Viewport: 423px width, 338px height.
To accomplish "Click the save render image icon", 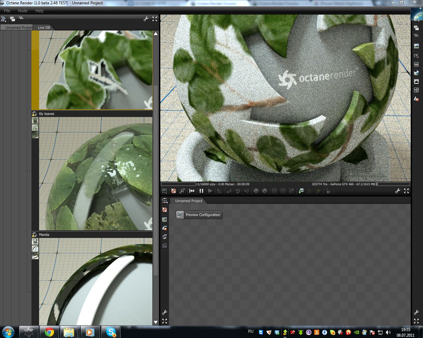I will [x=164, y=191].
